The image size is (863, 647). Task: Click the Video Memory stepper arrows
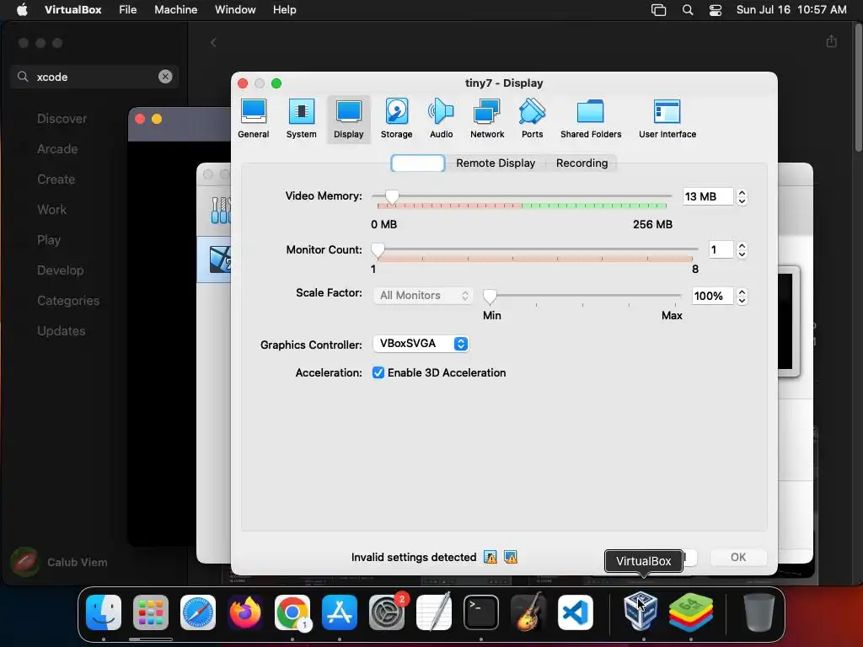(x=742, y=196)
